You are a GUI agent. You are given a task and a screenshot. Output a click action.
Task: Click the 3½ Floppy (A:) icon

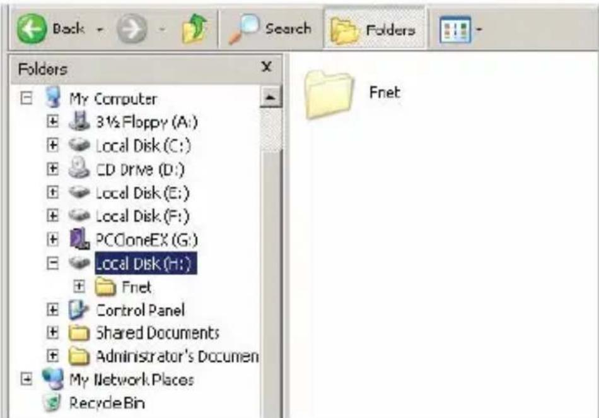(x=79, y=121)
